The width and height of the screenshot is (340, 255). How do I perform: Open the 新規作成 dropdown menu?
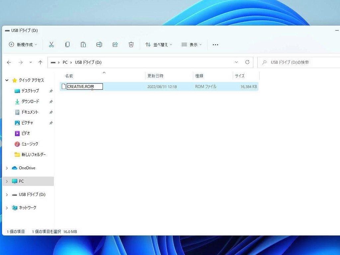tap(23, 44)
